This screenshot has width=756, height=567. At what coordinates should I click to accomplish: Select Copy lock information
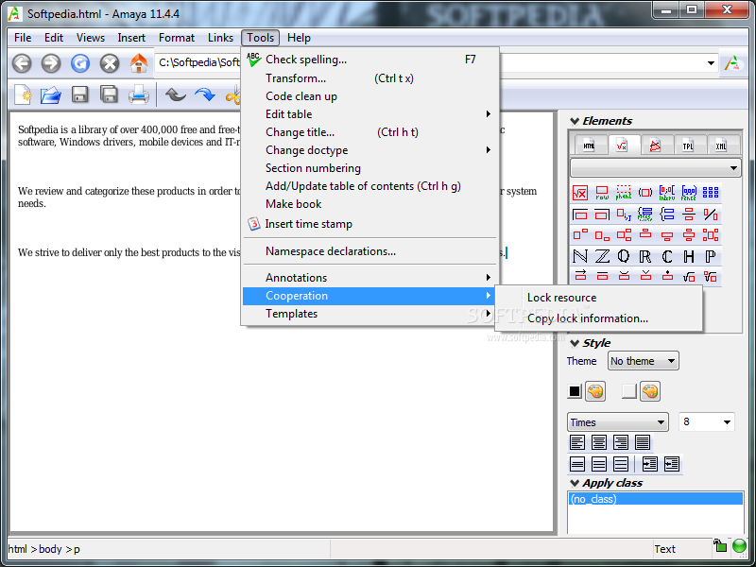(599, 318)
